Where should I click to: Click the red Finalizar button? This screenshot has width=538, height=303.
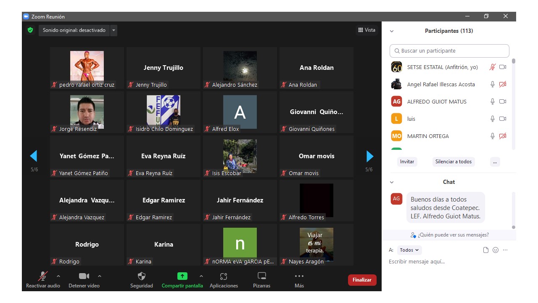tap(362, 280)
